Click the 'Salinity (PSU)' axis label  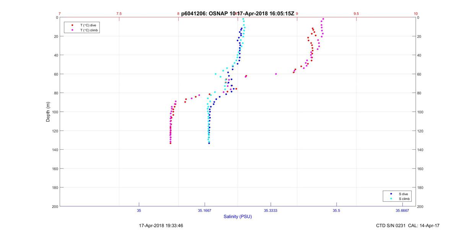coord(238,217)
